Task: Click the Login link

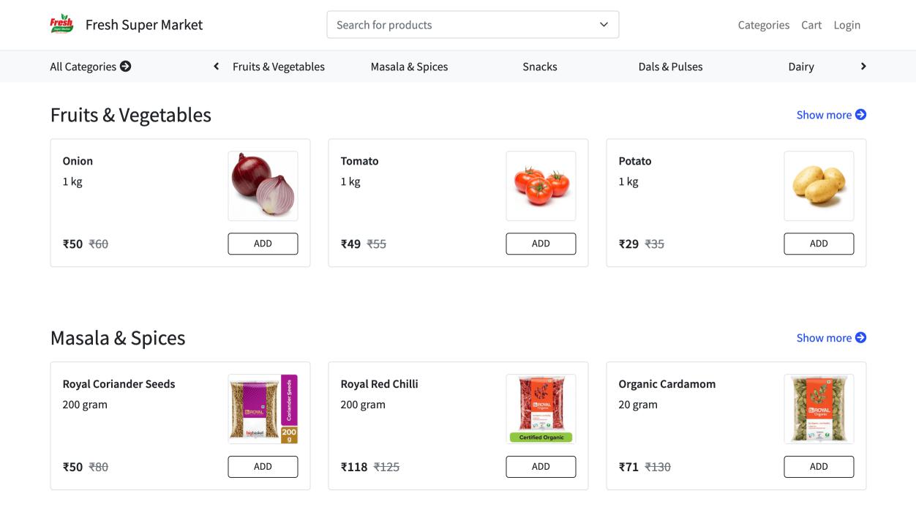Action: (x=846, y=24)
